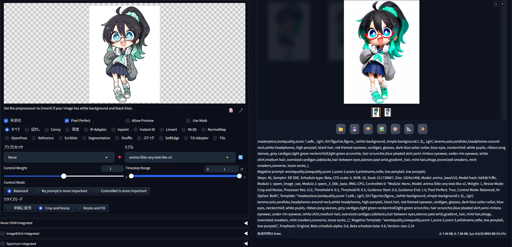
Task: Set Control Mode to My prompt is more important
Action: [x=61, y=191]
